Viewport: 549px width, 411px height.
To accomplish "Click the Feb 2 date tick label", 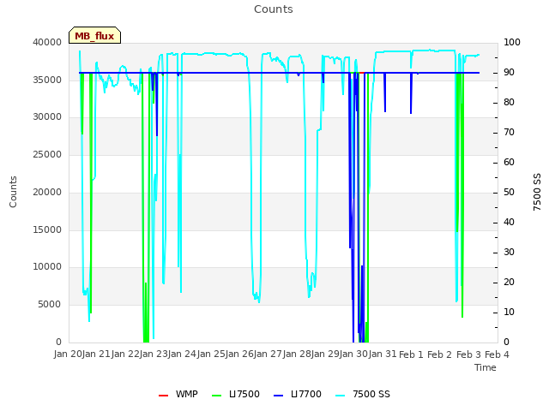I will click(439, 354).
